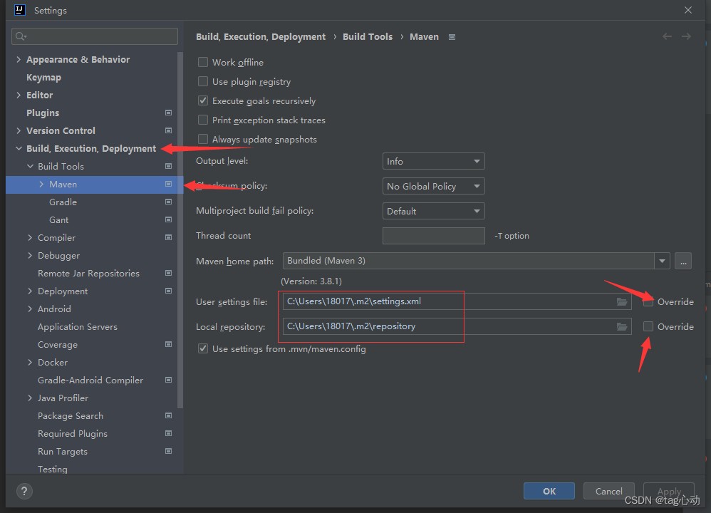Open Multiproject build fail policy dropdown

[433, 211]
